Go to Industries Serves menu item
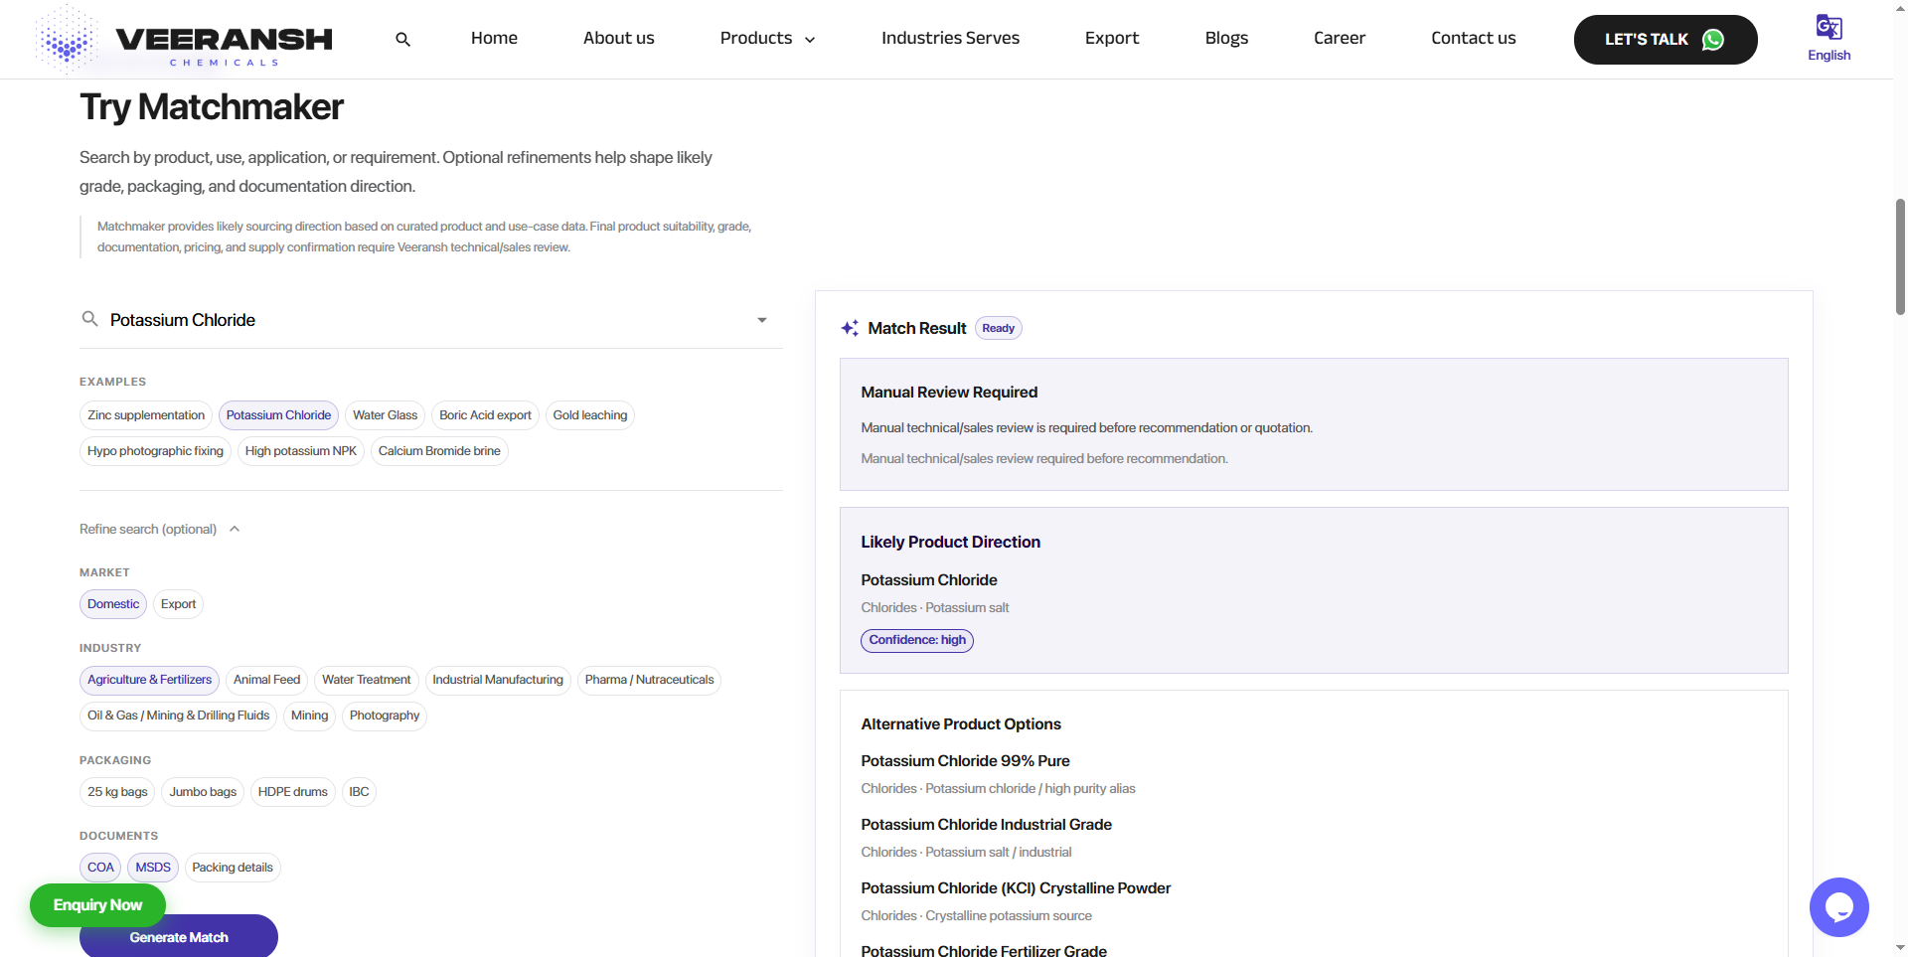This screenshot has height=957, width=1908. click(950, 39)
